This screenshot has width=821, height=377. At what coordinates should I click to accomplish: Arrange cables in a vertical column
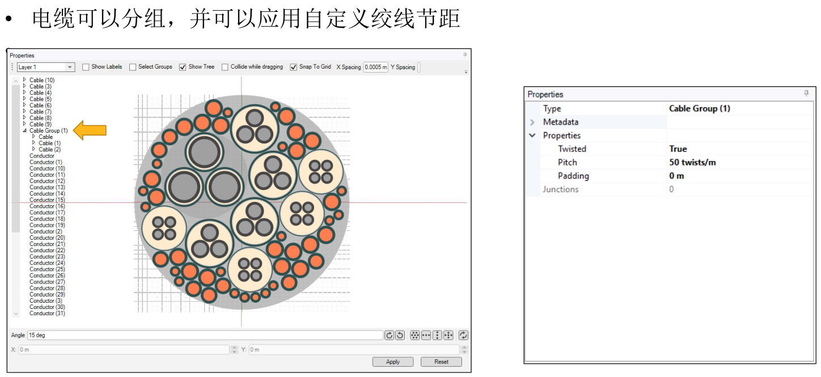point(437,335)
